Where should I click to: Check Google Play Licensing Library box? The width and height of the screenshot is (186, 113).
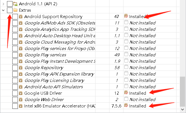[x=15, y=81]
